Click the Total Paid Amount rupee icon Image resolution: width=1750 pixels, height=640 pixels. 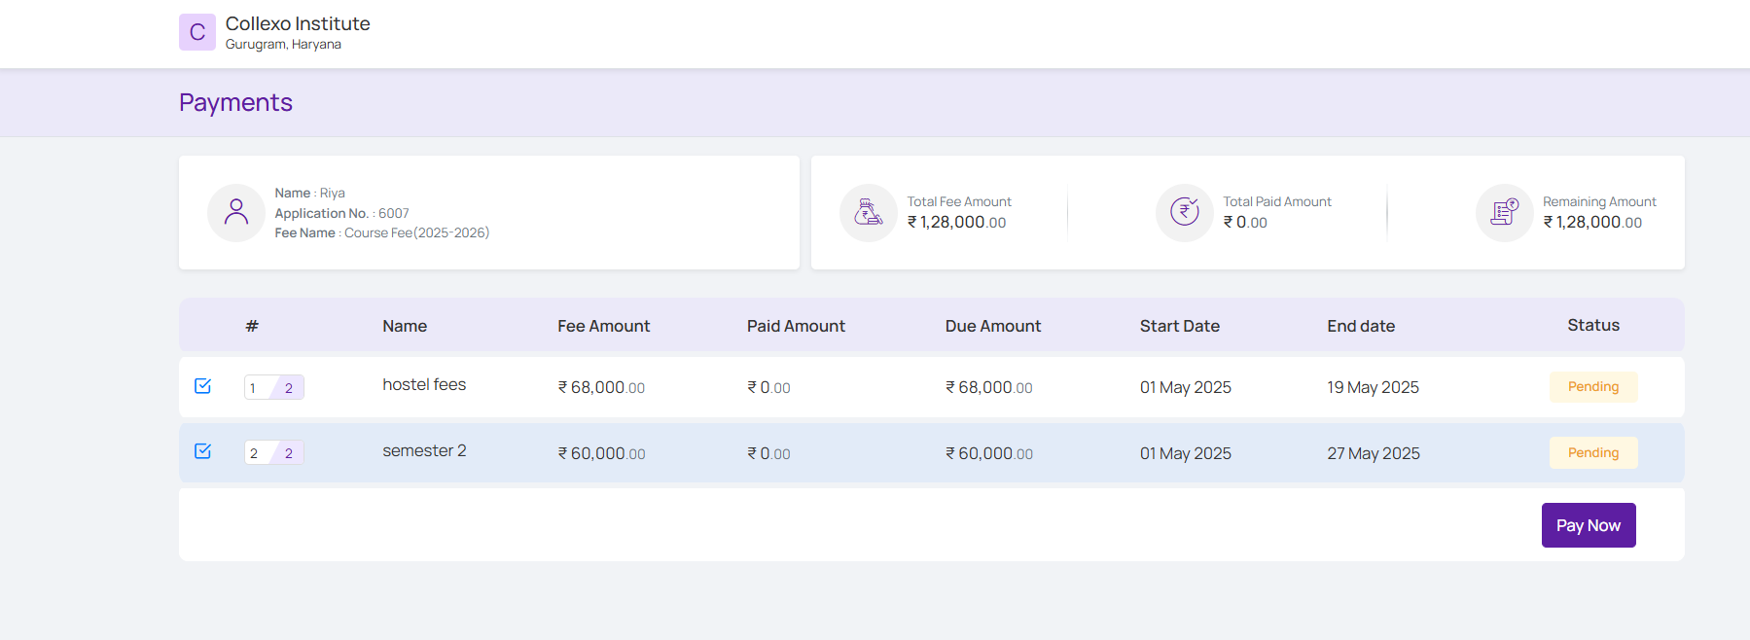(1184, 212)
